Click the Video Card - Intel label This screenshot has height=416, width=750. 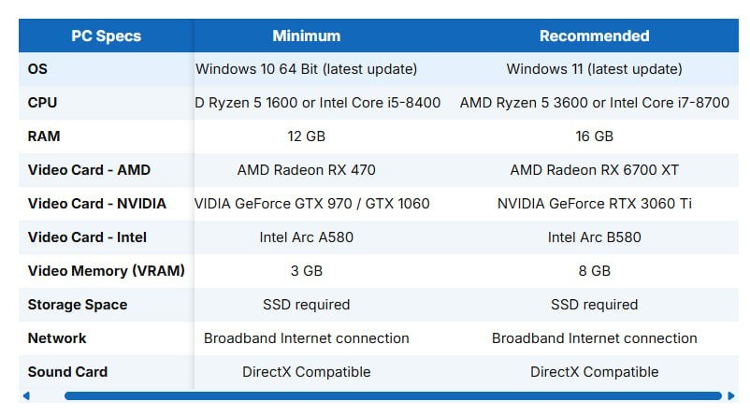[x=87, y=237]
